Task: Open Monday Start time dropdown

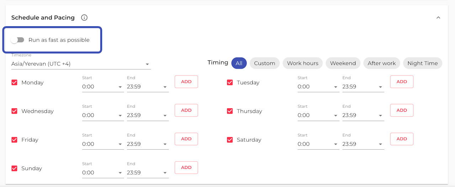Action: click(x=103, y=87)
